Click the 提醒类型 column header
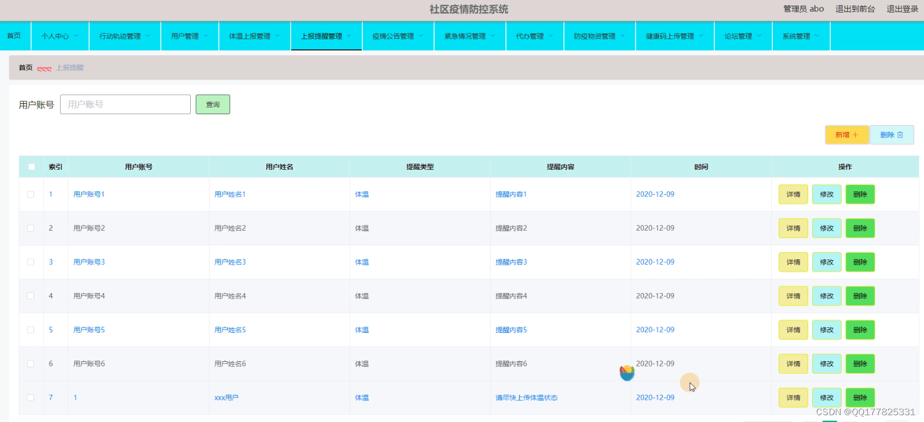Screen dimensions: 924x422 point(420,167)
